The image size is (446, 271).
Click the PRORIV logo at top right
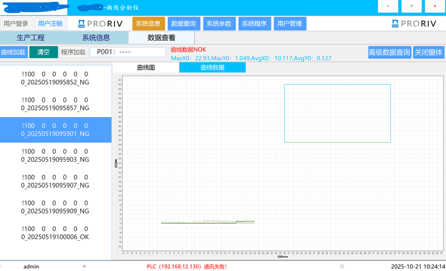[x=414, y=23]
